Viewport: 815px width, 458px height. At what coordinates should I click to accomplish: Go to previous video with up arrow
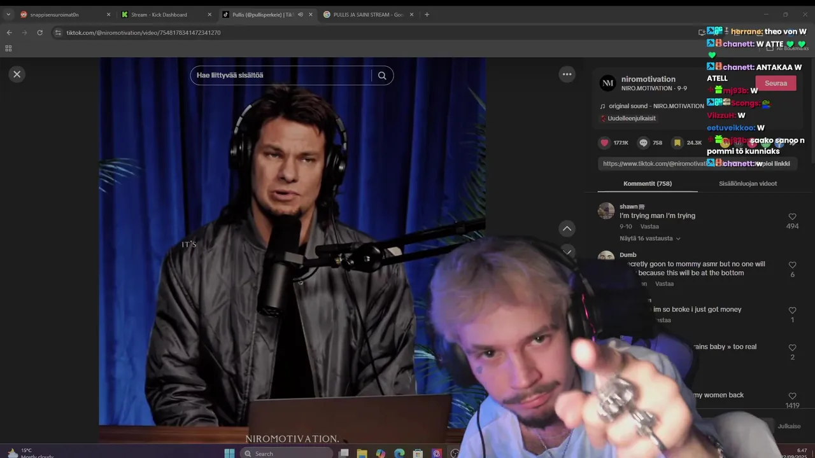point(567,228)
